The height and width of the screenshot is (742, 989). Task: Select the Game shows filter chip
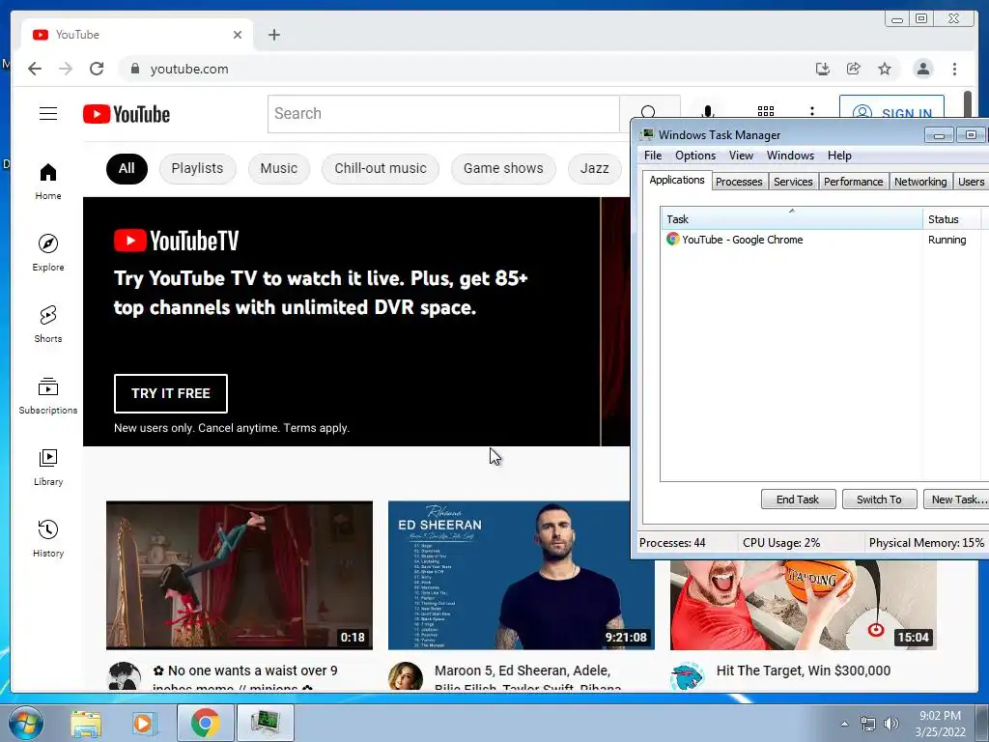(503, 168)
